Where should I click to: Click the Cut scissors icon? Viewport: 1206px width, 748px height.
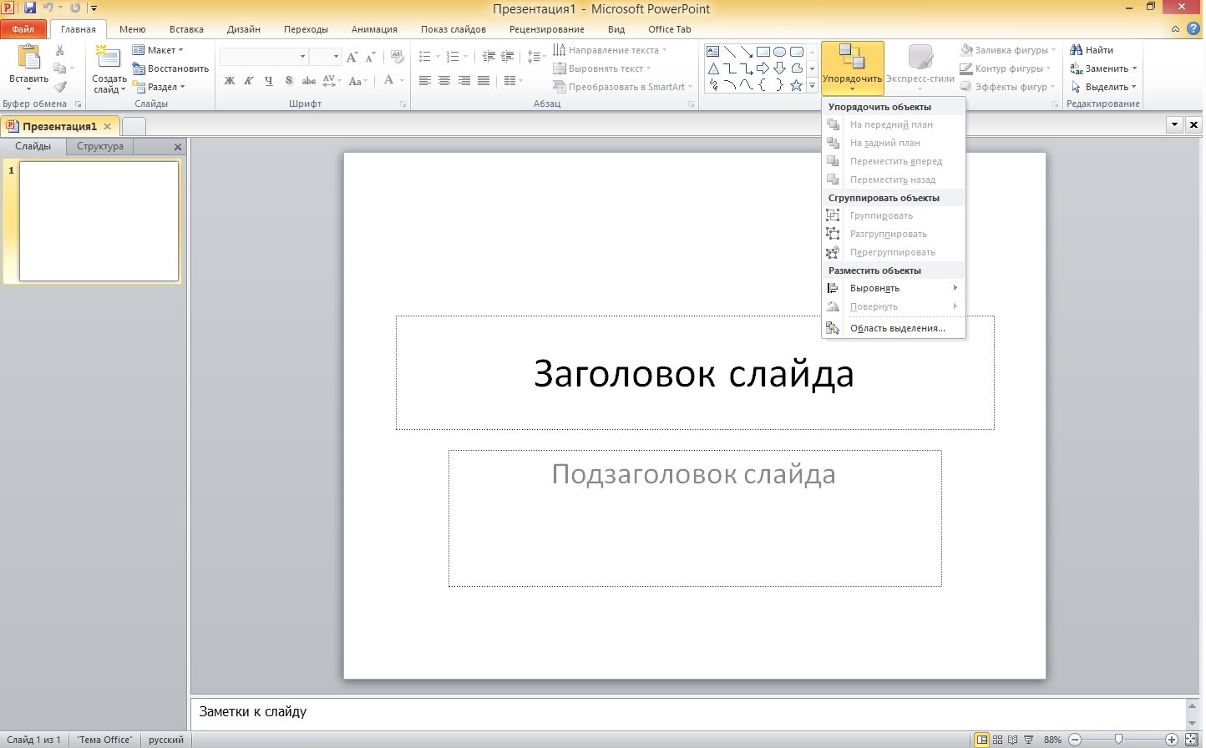coord(60,50)
